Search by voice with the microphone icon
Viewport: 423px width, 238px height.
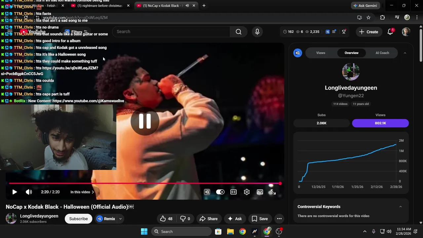[x=257, y=32]
